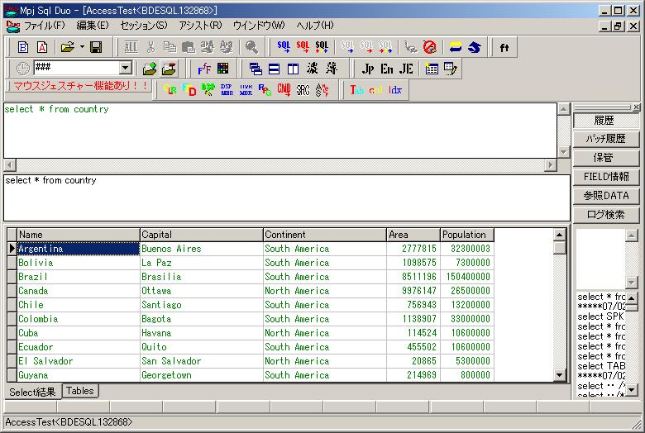Viewport: 645px width, 433px height.
Task: Click into the ### combo text field
Action: click(x=77, y=68)
